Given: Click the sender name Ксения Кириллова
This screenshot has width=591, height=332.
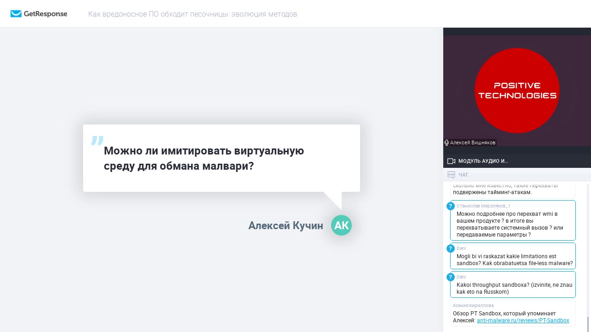Looking at the screenshot, I should (473, 305).
